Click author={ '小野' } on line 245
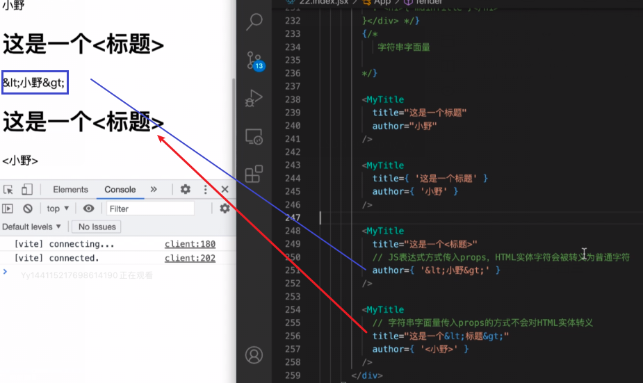This screenshot has height=383, width=643. click(415, 192)
